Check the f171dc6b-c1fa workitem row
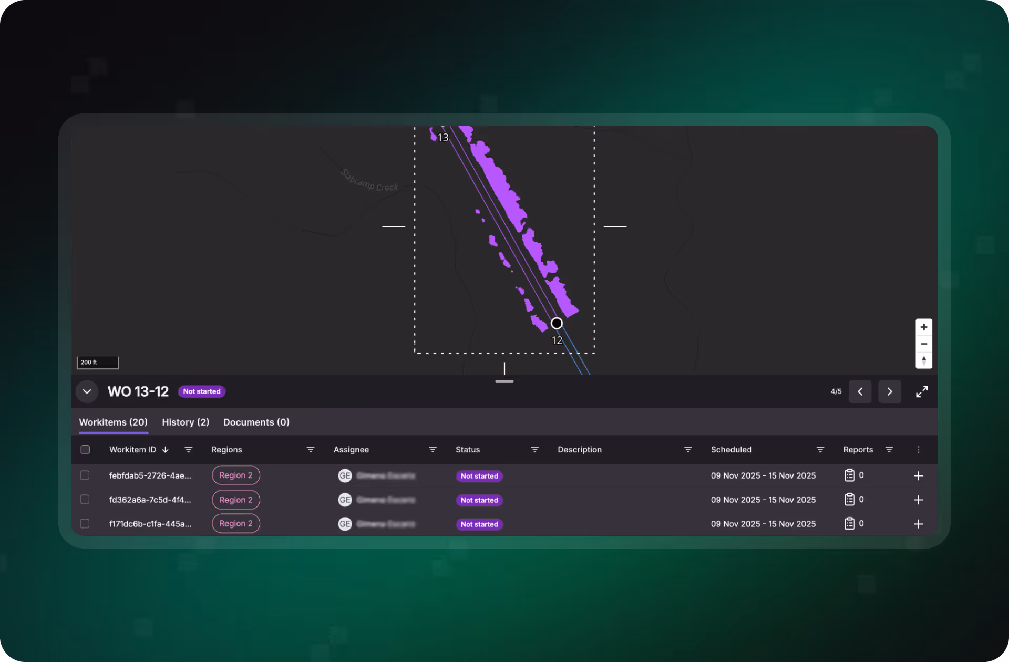The height and width of the screenshot is (662, 1009). (85, 524)
